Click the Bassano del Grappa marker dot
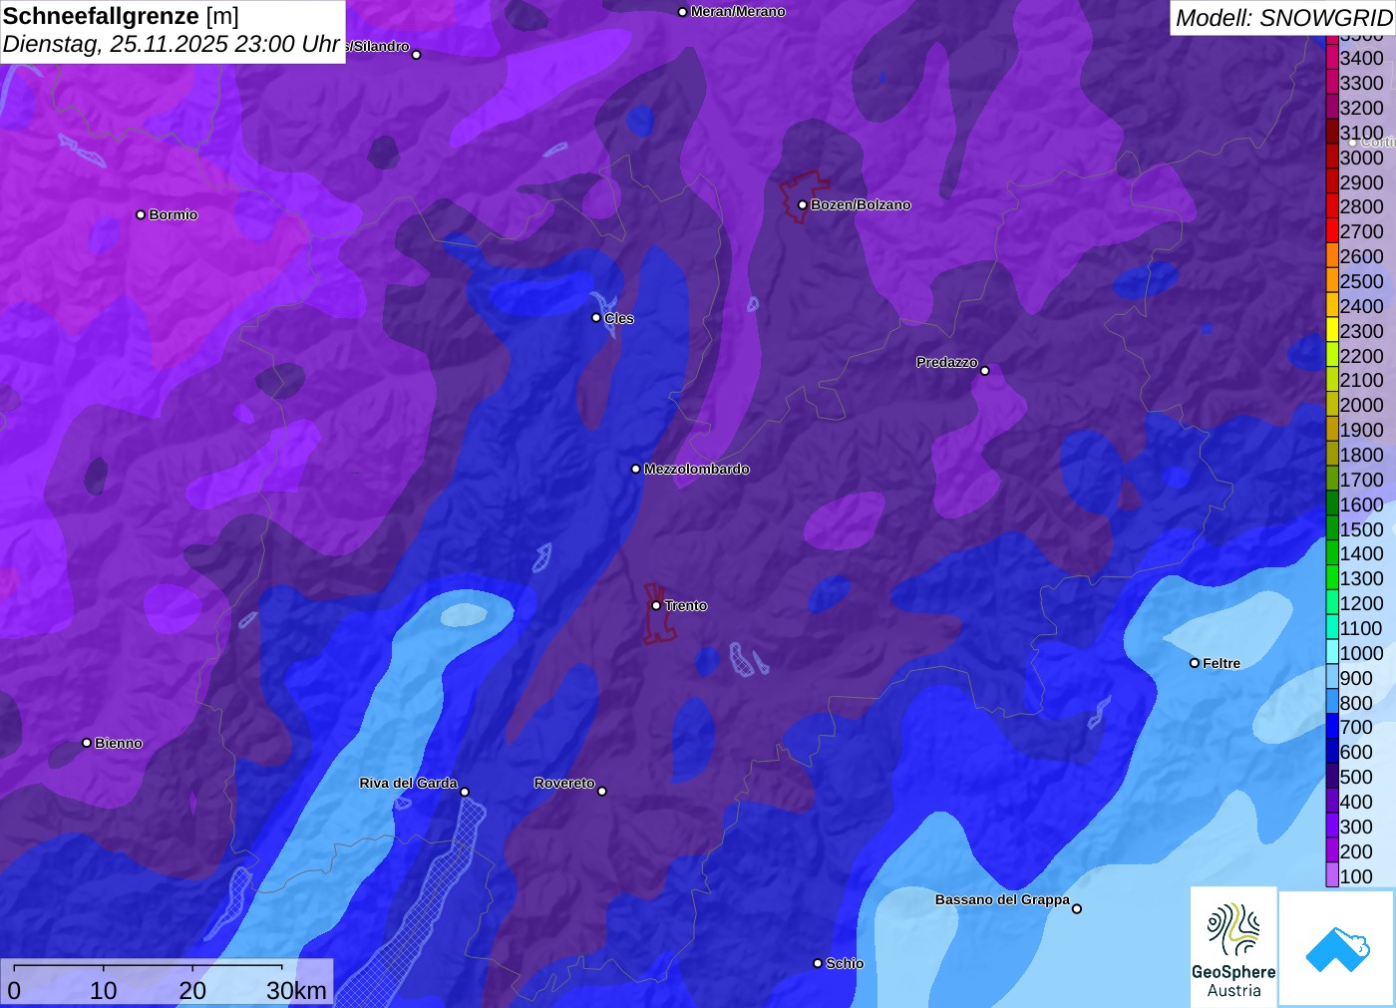This screenshot has width=1396, height=1008. point(1077,908)
